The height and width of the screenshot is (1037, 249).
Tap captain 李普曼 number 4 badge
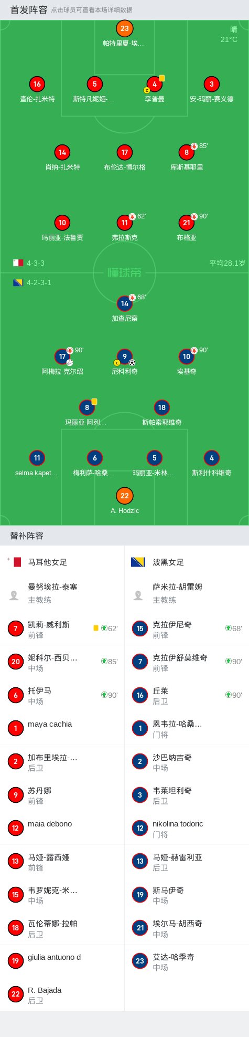click(x=155, y=84)
